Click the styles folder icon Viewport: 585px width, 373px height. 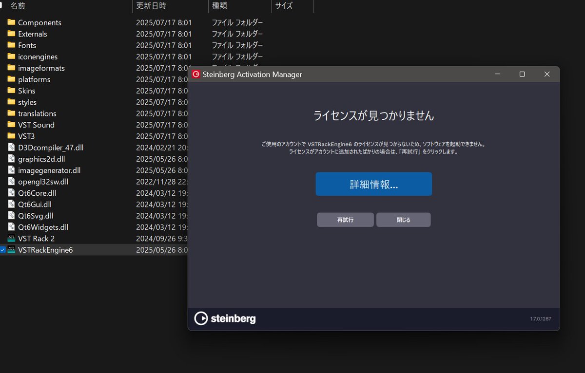tap(11, 102)
